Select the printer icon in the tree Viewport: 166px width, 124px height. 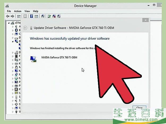(x=16, y=86)
